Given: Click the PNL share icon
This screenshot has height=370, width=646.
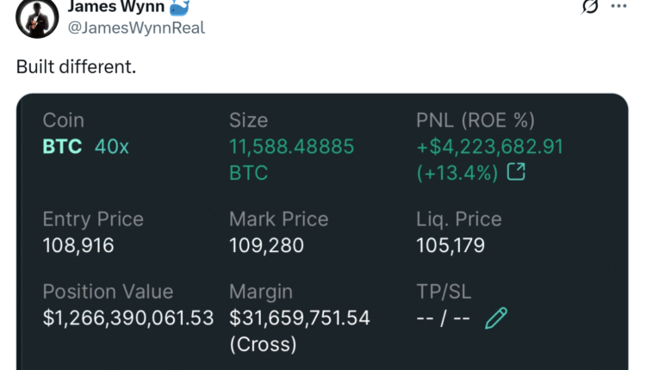Looking at the screenshot, I should pyautogui.click(x=516, y=172).
